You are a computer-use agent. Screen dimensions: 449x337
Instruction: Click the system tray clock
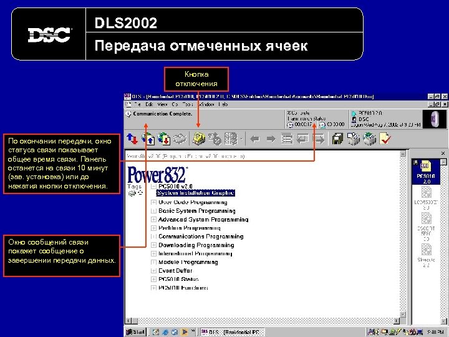435,332
